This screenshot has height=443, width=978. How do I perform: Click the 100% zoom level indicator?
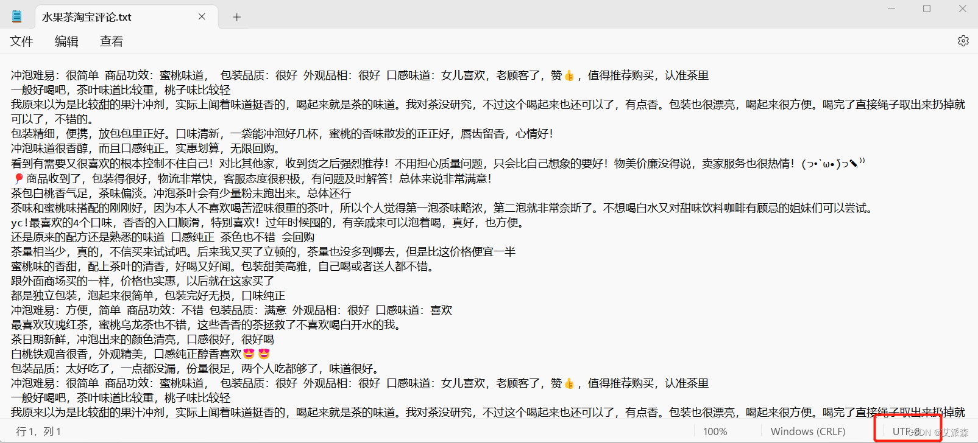click(715, 431)
